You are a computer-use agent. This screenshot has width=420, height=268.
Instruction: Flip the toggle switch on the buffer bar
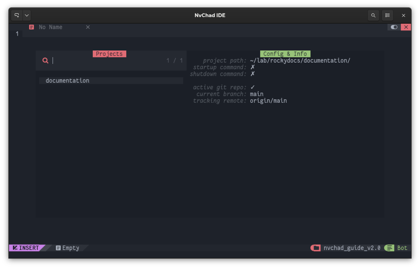point(394,27)
